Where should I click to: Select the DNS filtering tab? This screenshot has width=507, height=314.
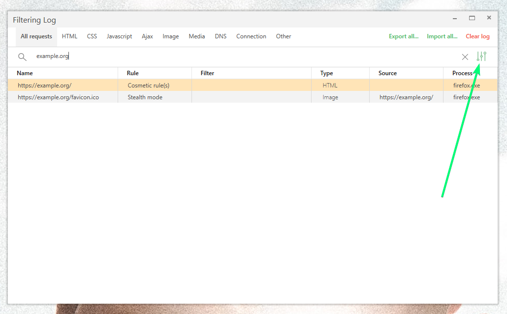[x=221, y=36]
